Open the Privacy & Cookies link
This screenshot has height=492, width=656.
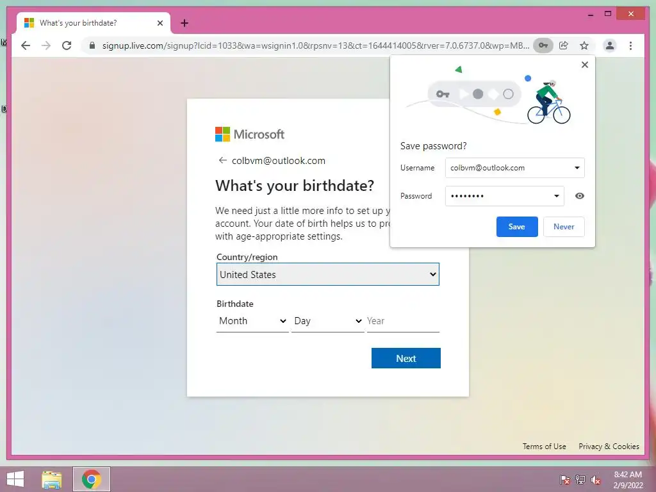coord(609,447)
